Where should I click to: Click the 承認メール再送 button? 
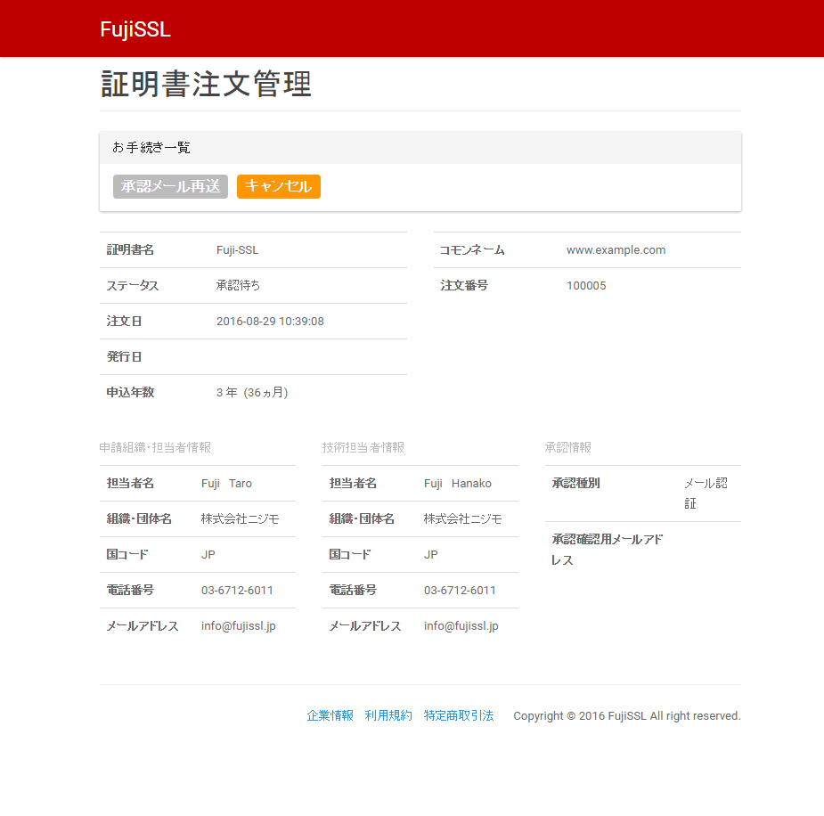(170, 186)
